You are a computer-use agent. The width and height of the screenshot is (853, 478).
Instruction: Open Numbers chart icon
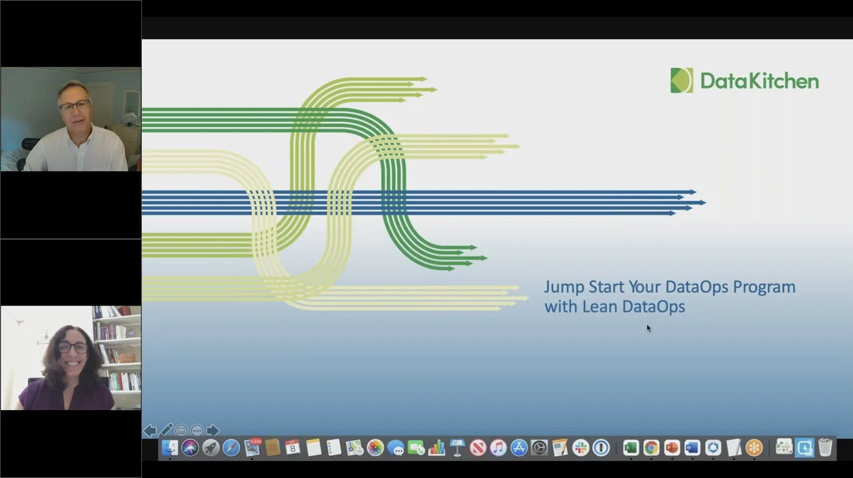tap(436, 448)
